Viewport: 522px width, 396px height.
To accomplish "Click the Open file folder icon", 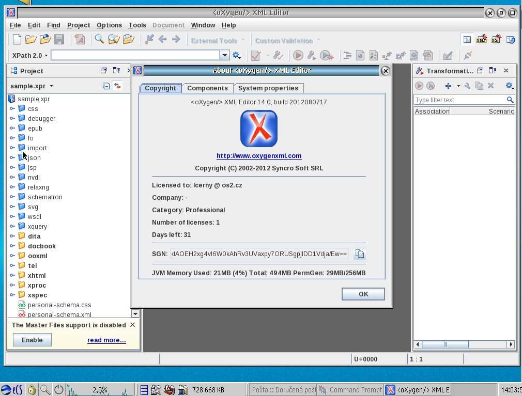I will tap(30, 40).
